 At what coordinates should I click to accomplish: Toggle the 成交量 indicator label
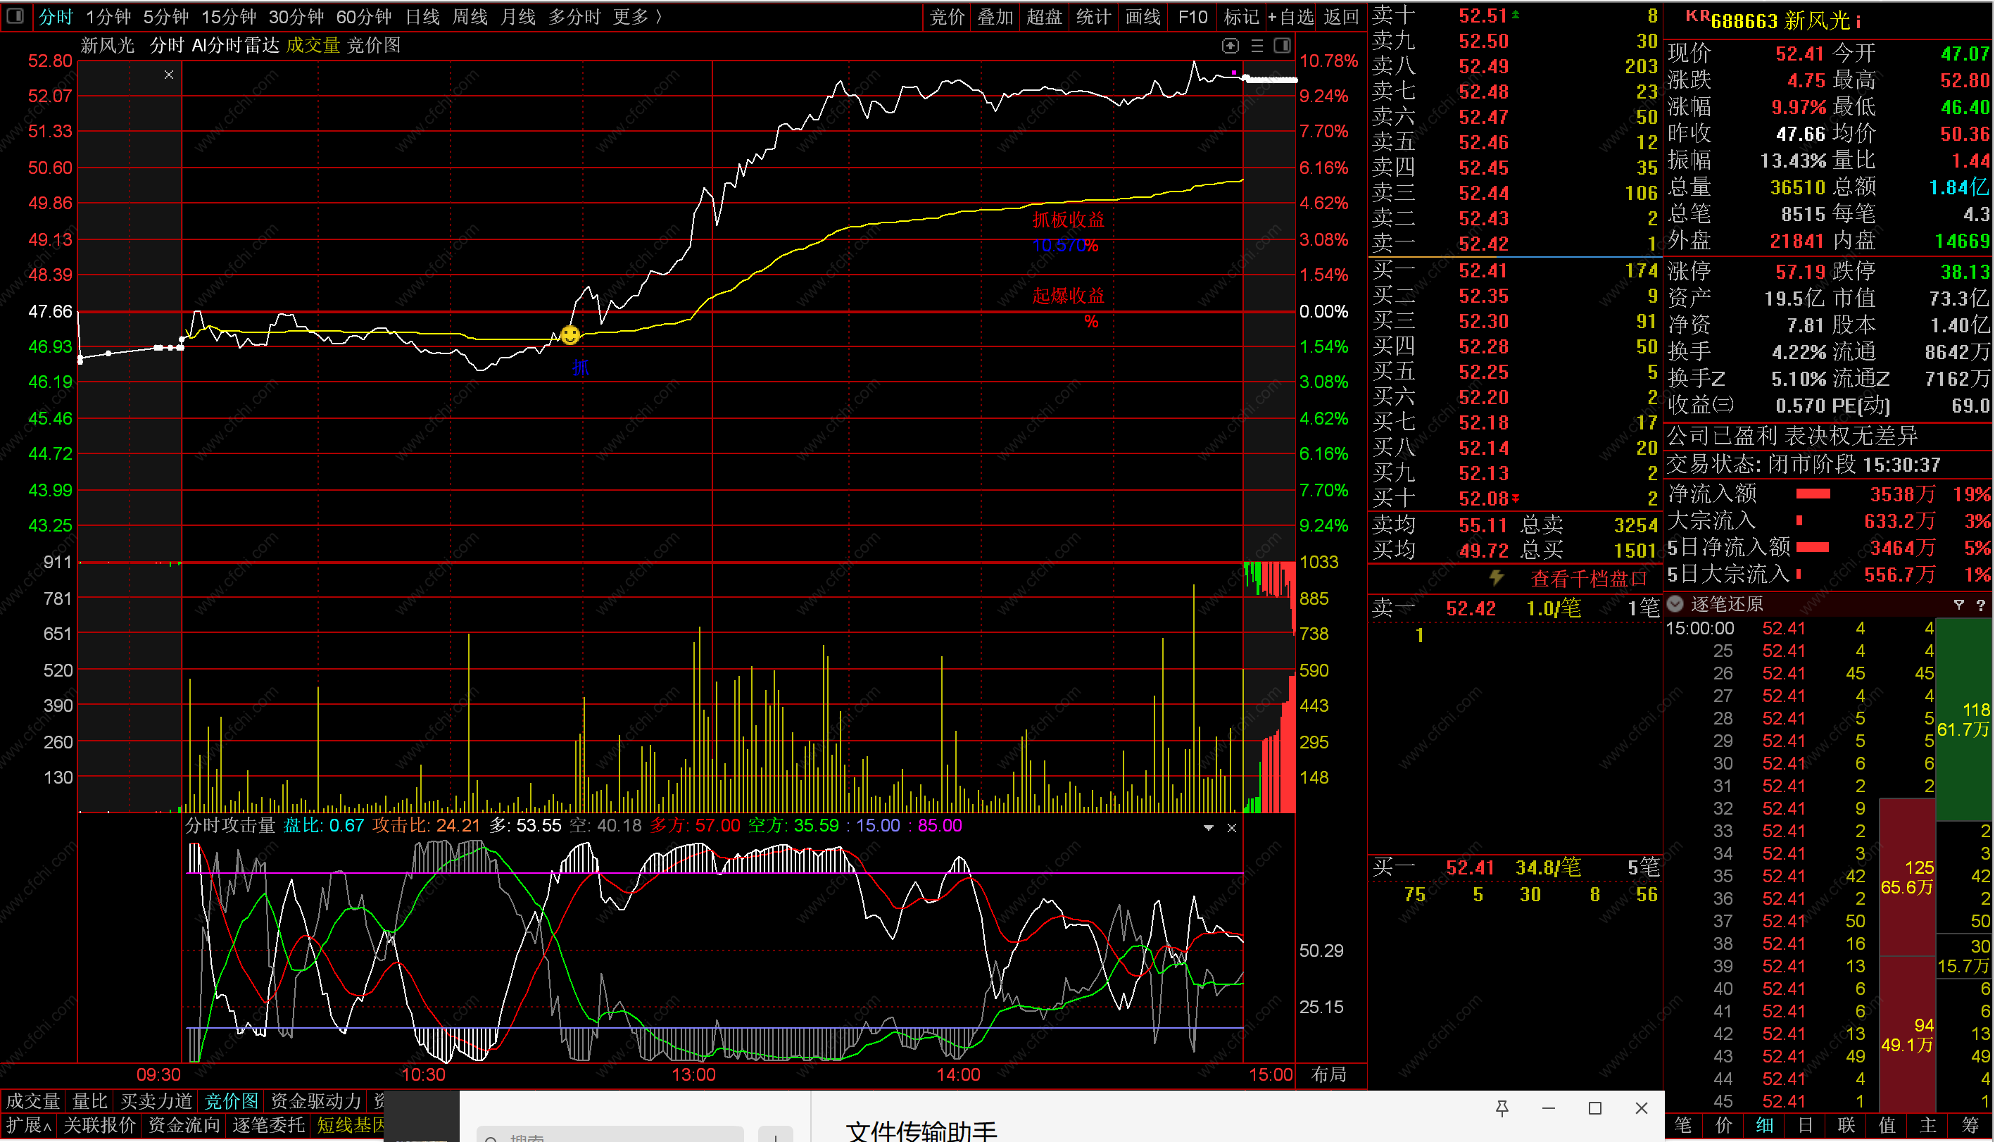pyautogui.click(x=313, y=46)
